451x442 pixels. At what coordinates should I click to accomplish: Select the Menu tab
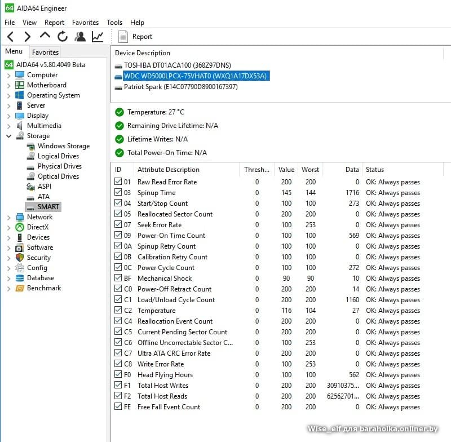pyautogui.click(x=14, y=51)
